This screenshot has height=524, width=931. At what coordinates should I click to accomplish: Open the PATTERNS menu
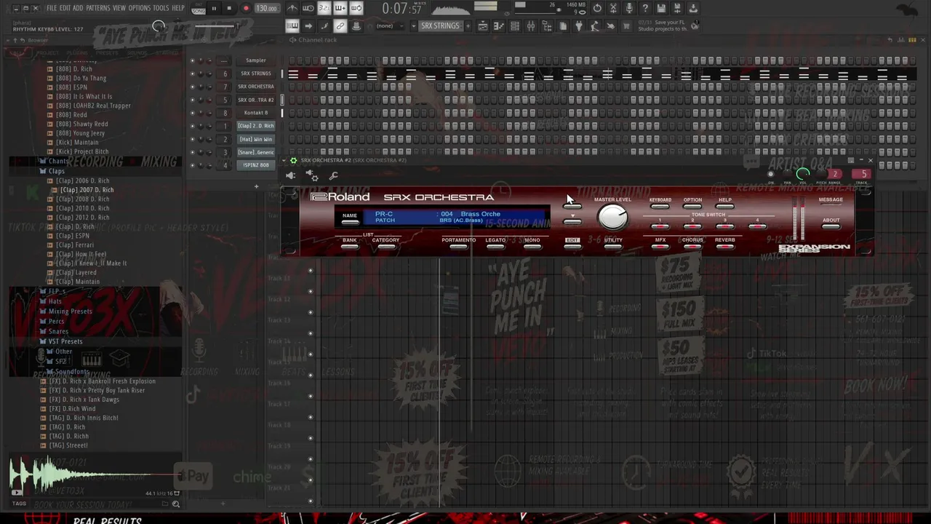tap(98, 8)
